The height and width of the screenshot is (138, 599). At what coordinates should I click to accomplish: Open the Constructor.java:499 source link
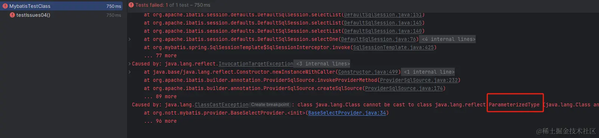pos(368,72)
